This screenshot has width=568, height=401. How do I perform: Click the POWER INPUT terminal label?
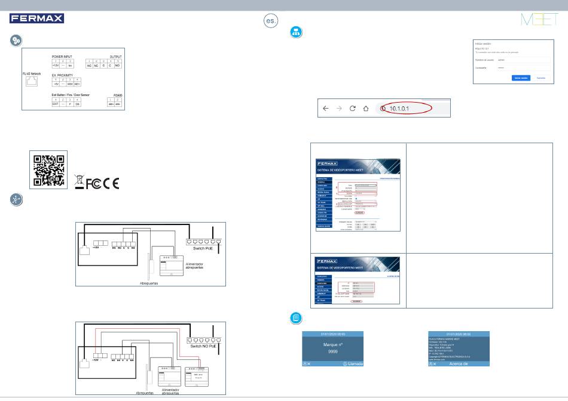point(62,57)
